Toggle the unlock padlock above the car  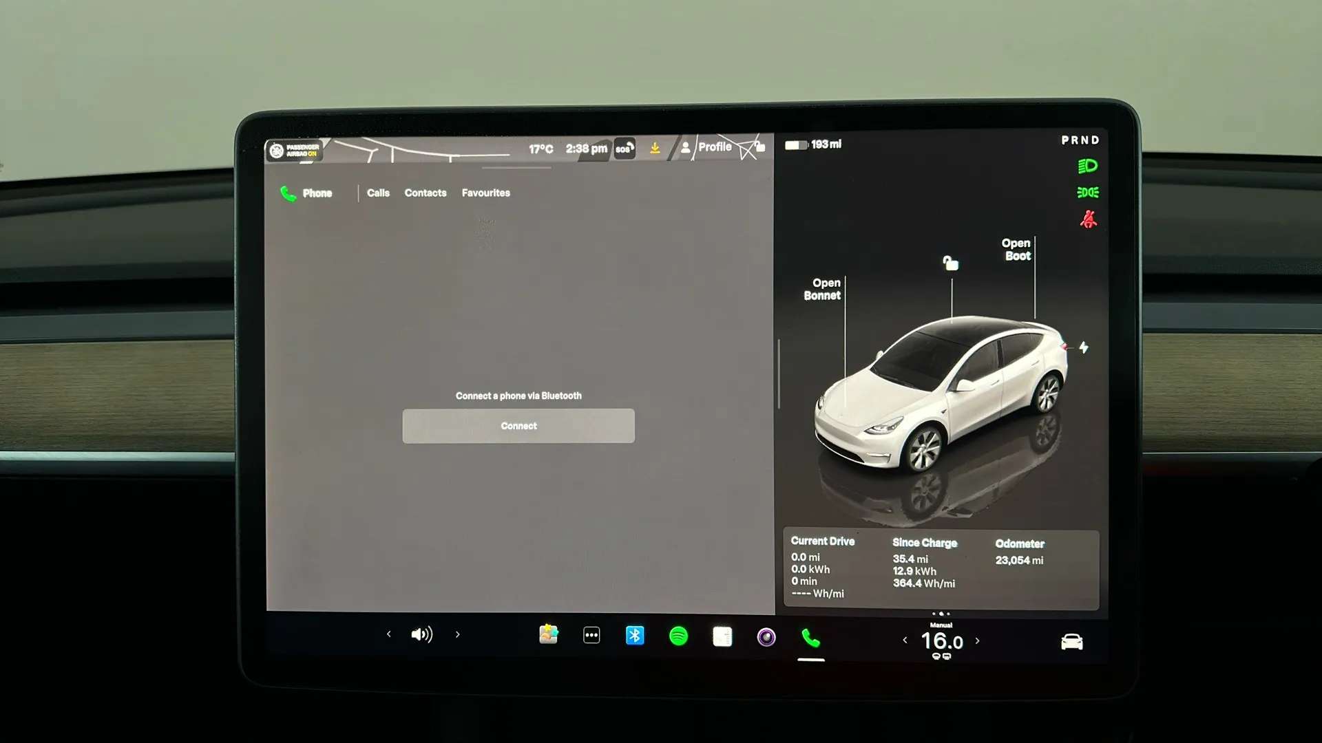951,263
